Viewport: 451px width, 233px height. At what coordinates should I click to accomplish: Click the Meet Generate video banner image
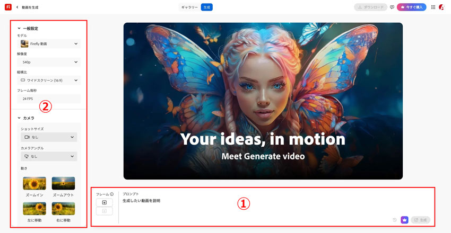tap(263, 101)
